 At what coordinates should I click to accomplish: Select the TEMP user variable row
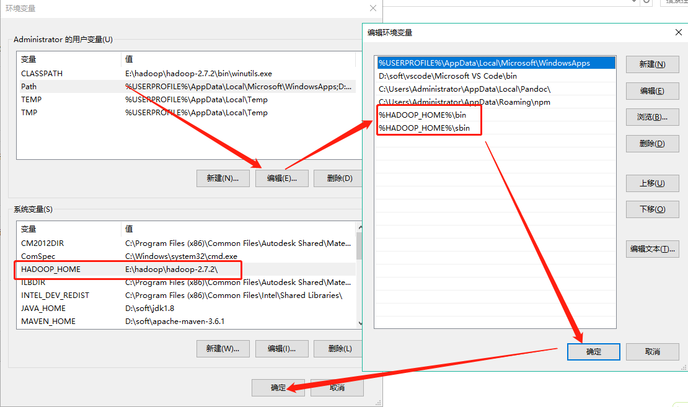(186, 100)
